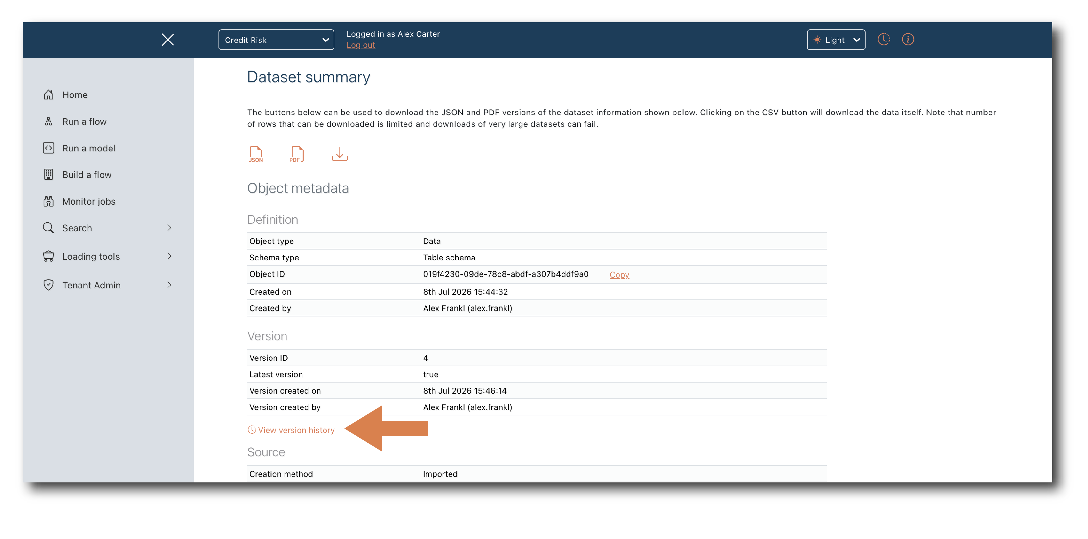Click the Loading tools cart icon
The width and height of the screenshot is (1088, 539).
49,256
